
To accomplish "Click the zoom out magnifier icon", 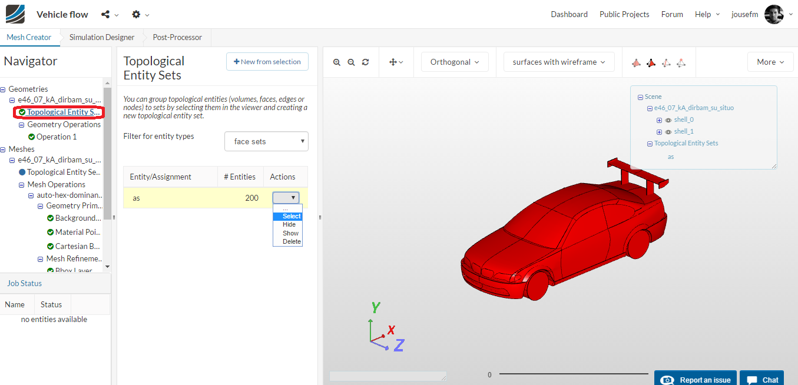I will point(351,62).
